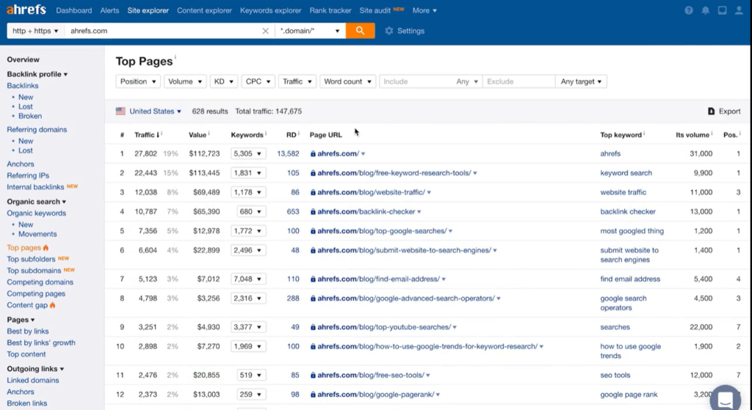Collapse the Organic search section
The width and height of the screenshot is (752, 410).
pyautogui.click(x=37, y=202)
